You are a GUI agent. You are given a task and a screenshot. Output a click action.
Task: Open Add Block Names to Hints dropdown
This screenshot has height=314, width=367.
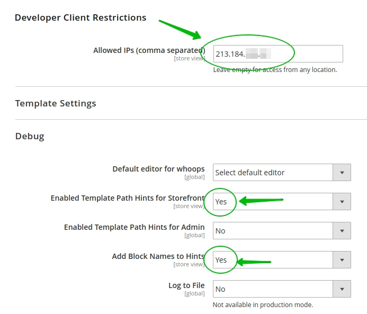point(273,260)
